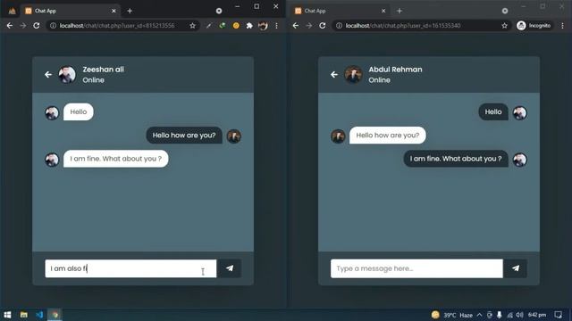
Task: Close Chat App tab in right browser
Action: pyautogui.click(x=383, y=11)
